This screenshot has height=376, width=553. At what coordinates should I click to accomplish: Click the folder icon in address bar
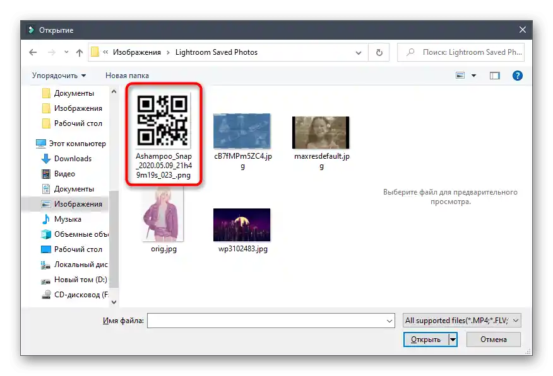[x=95, y=52]
